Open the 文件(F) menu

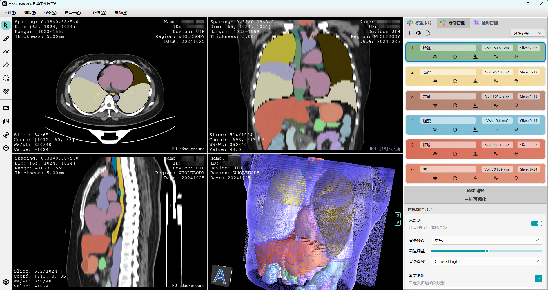coord(10,13)
